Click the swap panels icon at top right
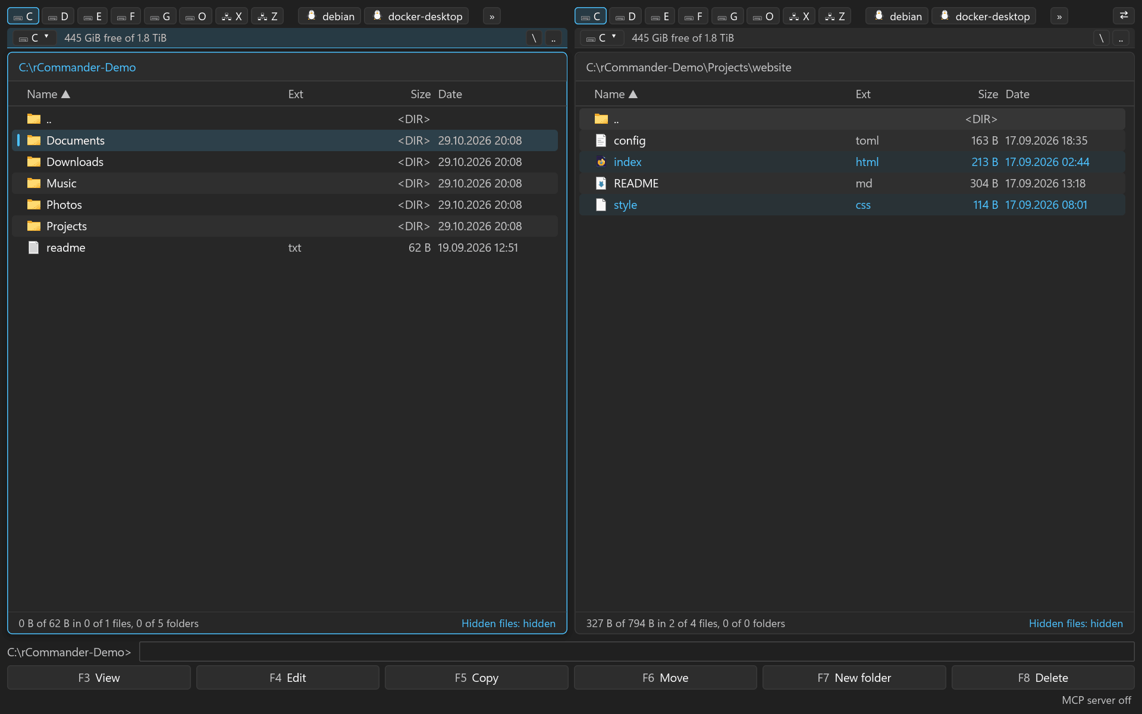Screen dimensions: 1142x714 (x=1124, y=16)
